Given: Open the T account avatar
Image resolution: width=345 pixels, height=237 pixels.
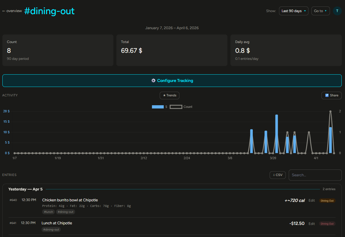Looking at the screenshot, I should tap(337, 11).
